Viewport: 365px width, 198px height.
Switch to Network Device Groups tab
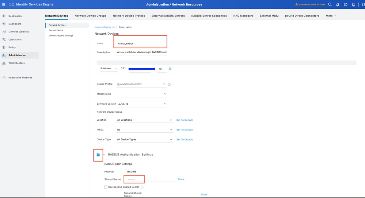[x=90, y=16]
